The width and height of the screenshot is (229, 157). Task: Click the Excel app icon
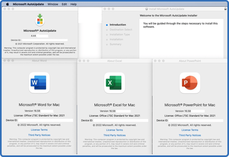click(x=114, y=83)
